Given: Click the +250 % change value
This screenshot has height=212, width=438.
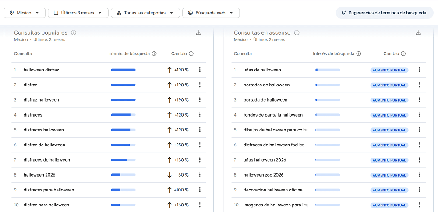Looking at the screenshot, I should click(x=181, y=145).
